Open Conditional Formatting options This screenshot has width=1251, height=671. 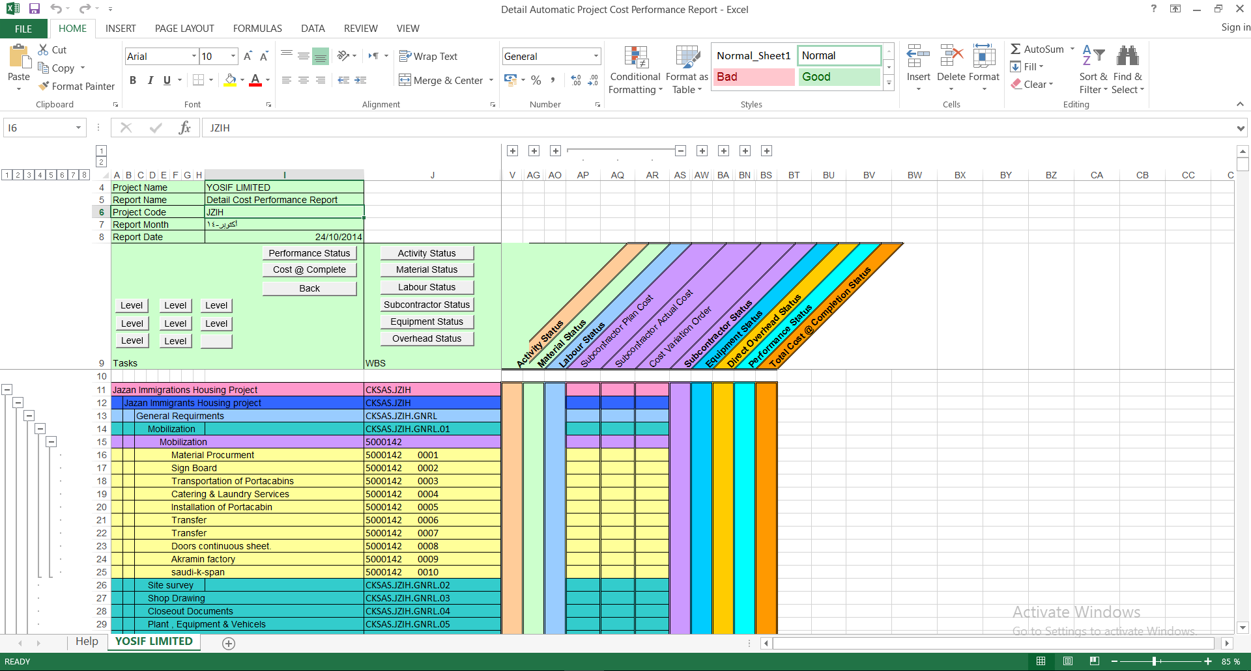point(635,69)
